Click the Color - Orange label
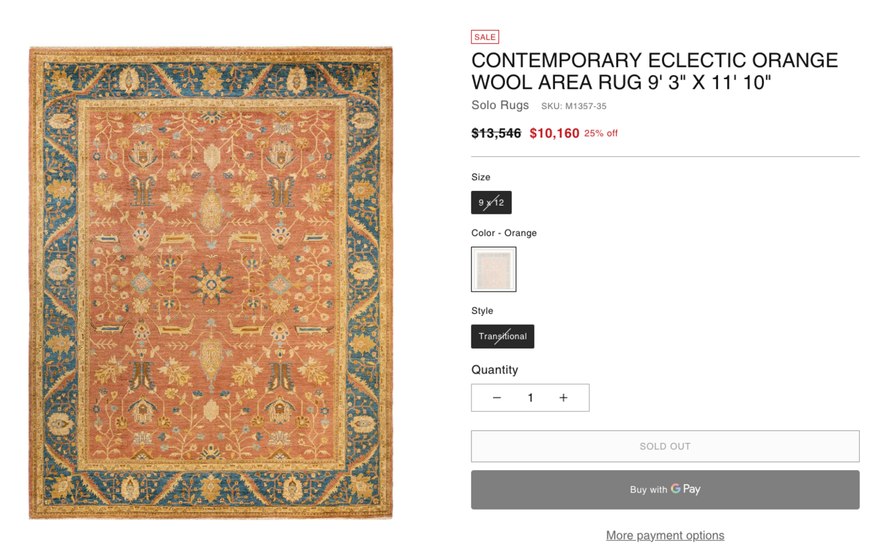889x552 pixels. 504,233
